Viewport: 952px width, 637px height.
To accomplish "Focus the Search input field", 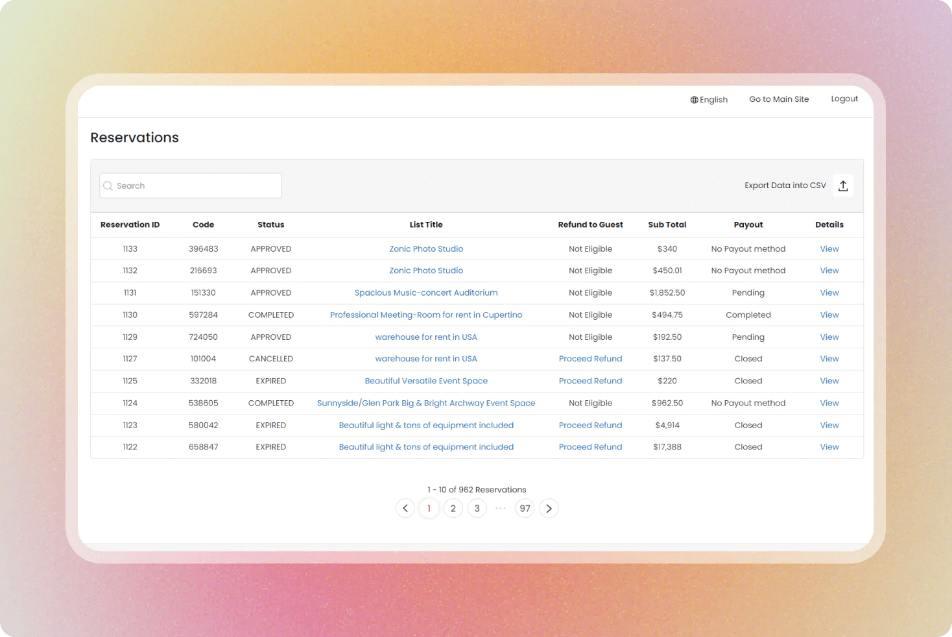I will (191, 186).
